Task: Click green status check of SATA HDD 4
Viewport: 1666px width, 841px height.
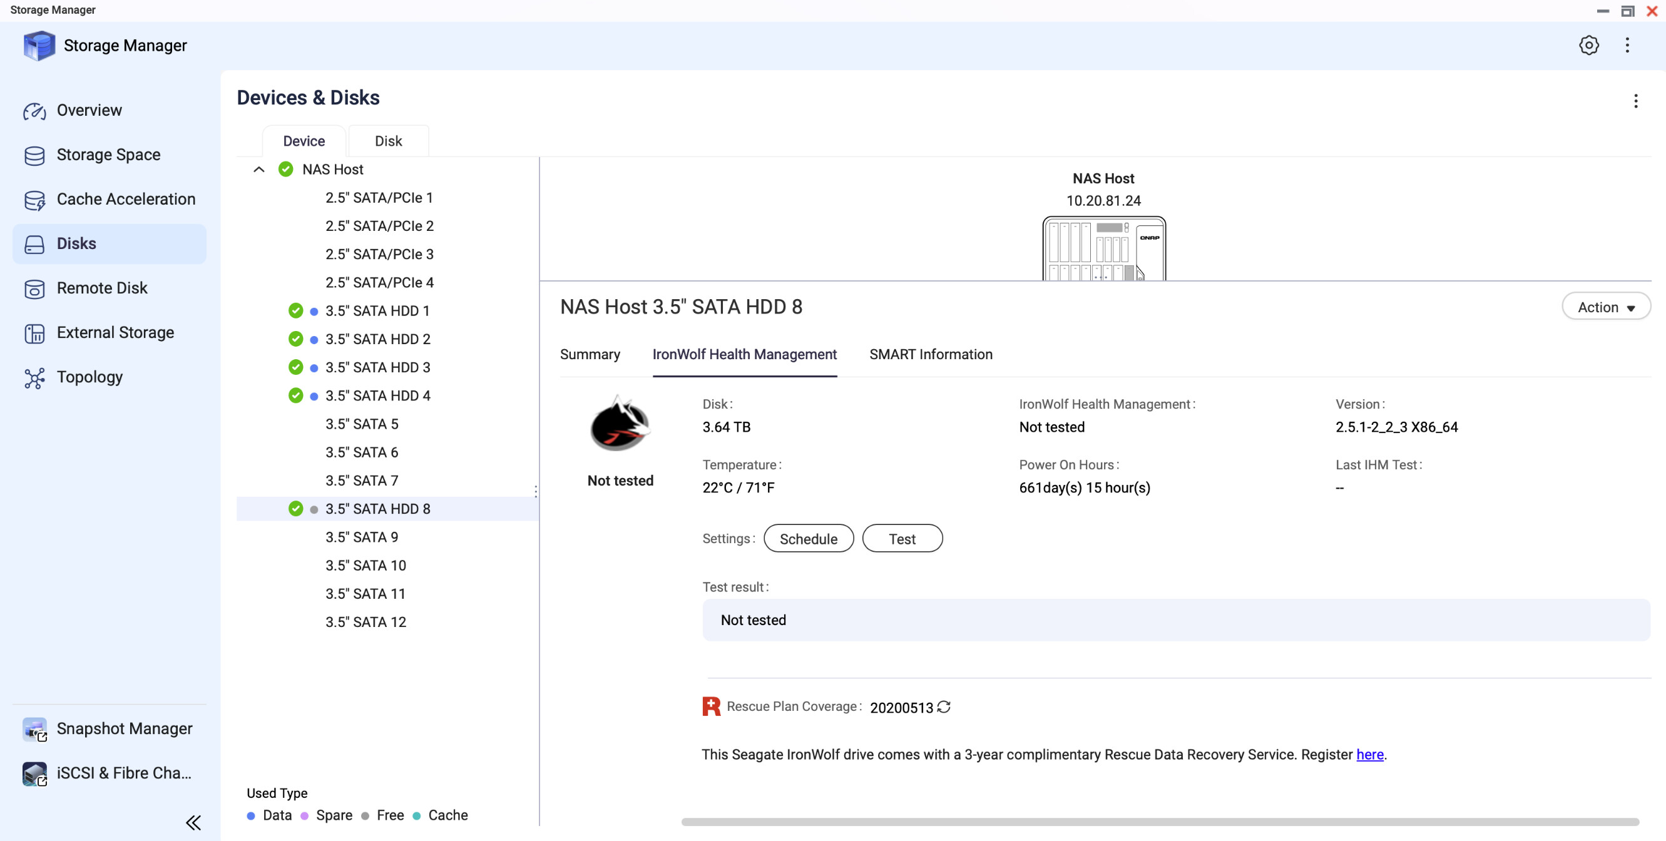Action: point(295,395)
